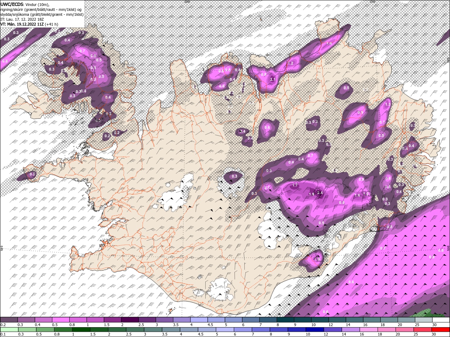This screenshot has width=450, height=337.
Task: Select the orchid 0.4 swatch in snow legend
Action: tap(43, 319)
